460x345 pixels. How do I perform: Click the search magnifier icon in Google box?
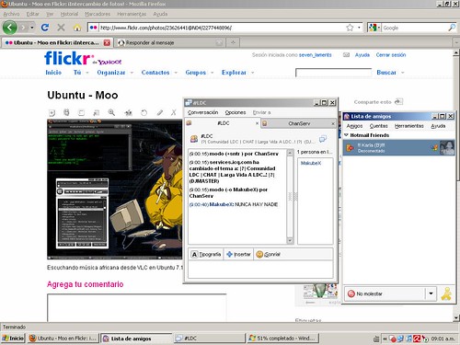point(452,28)
